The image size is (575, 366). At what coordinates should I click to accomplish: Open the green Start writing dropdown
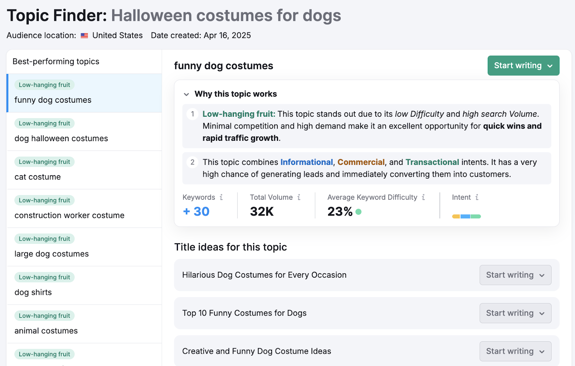[x=523, y=66]
